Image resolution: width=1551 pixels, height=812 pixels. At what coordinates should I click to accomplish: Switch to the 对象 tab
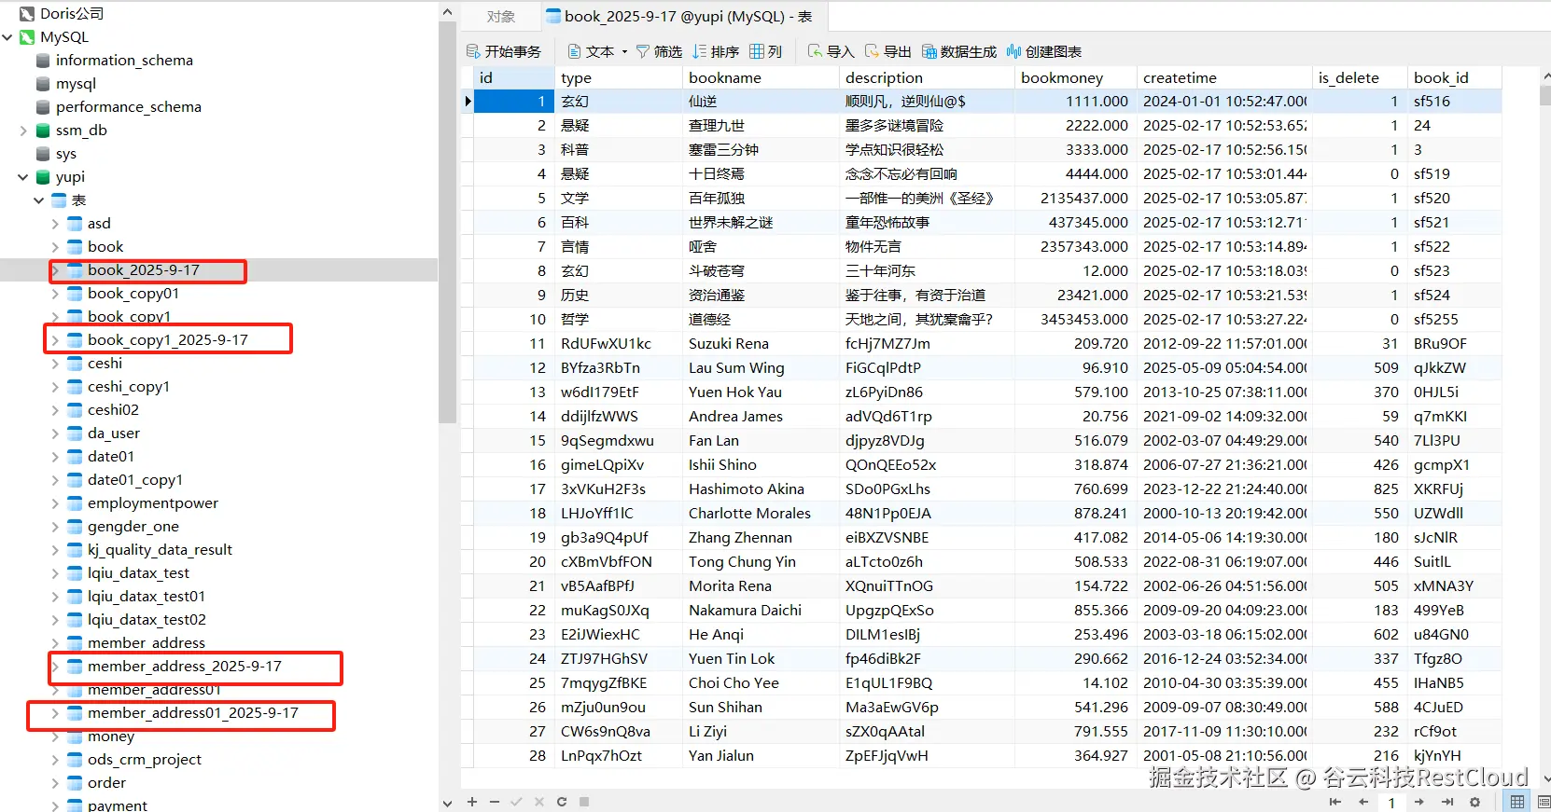coord(501,17)
